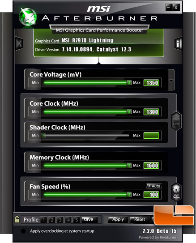Viewport: 196px width, 243px height.
Task: Open the fan User Define gear icon
Action: (x=176, y=192)
